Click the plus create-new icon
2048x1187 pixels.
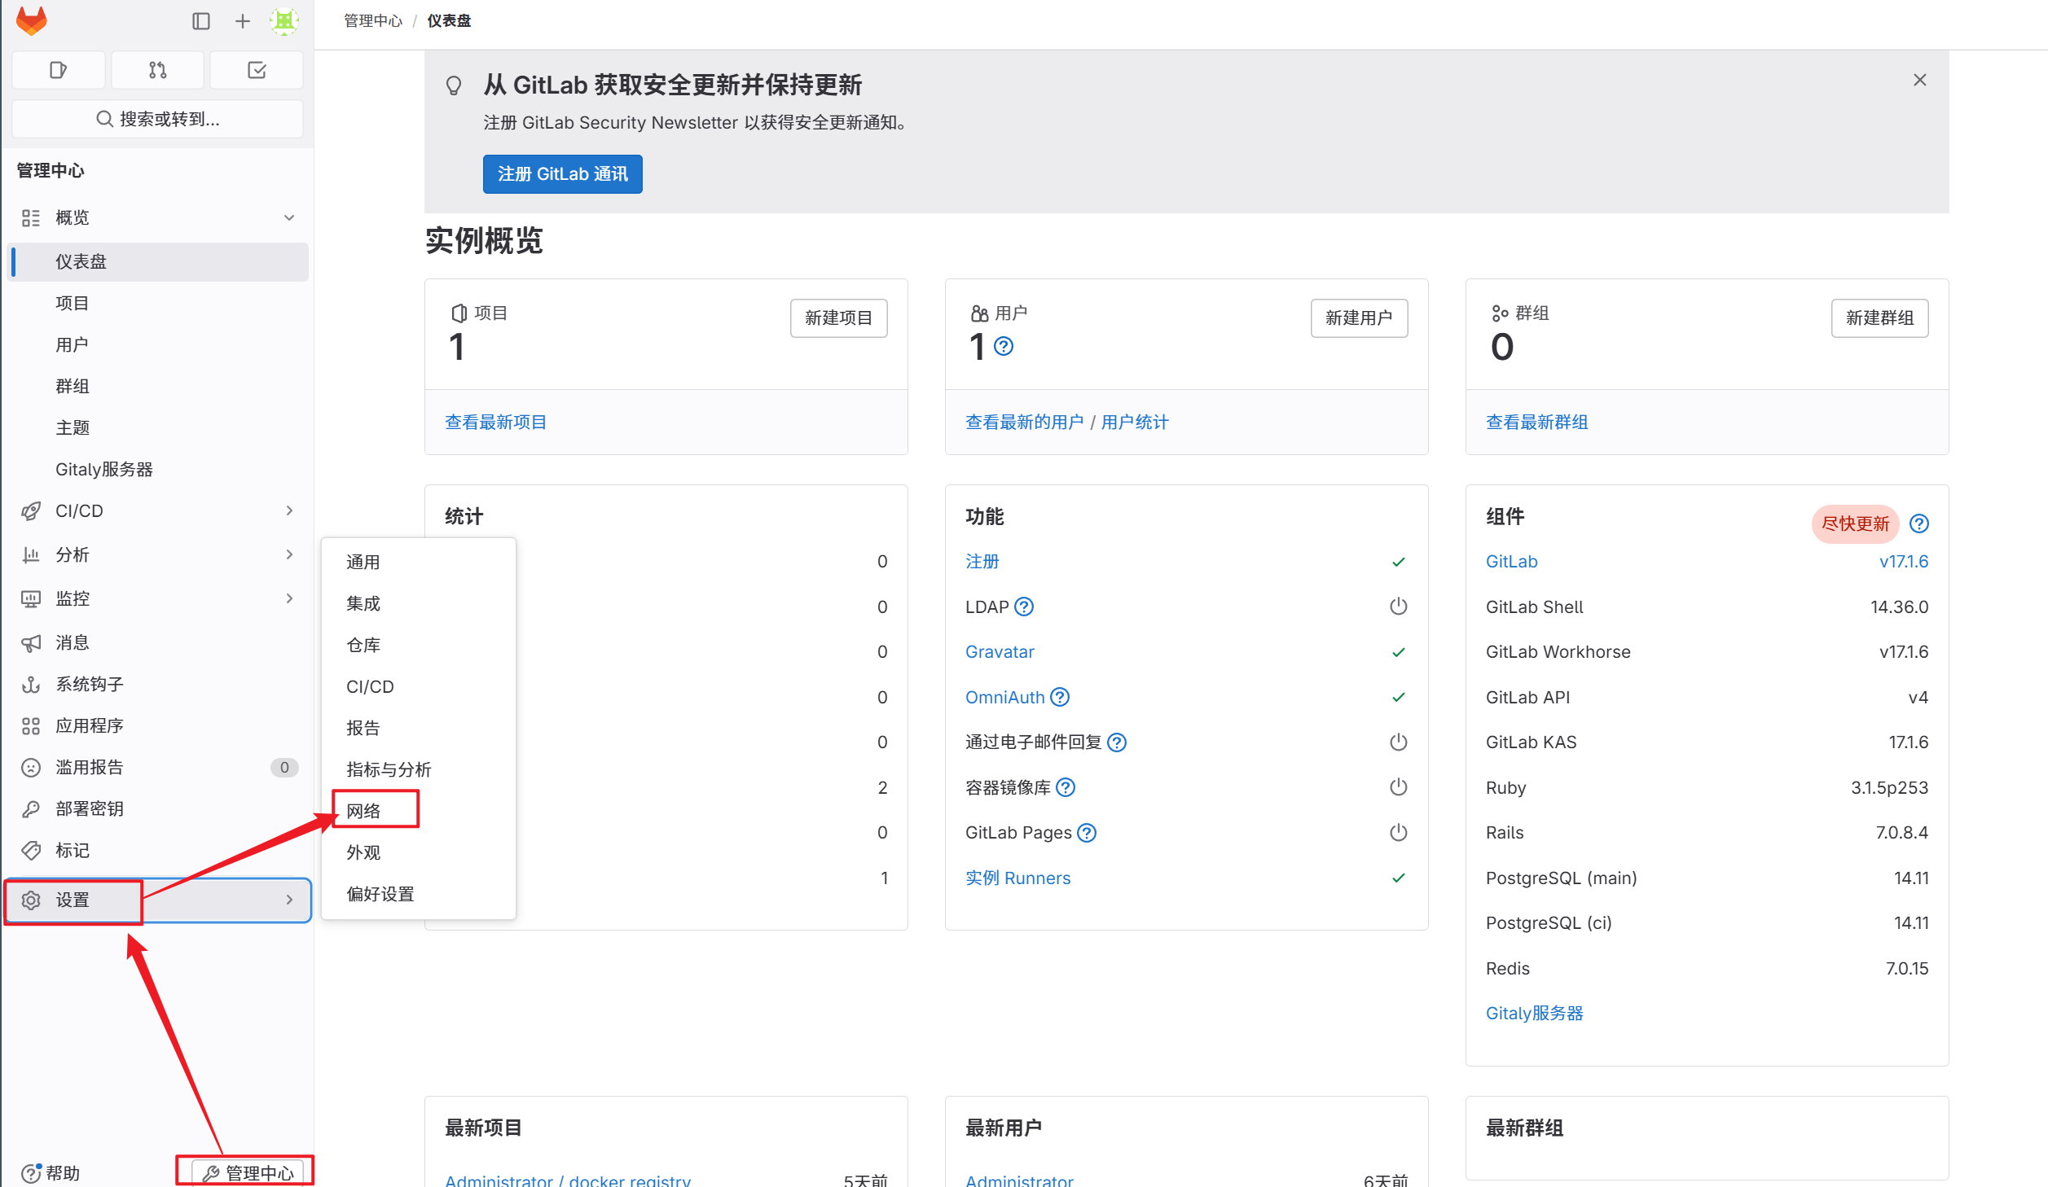click(243, 21)
